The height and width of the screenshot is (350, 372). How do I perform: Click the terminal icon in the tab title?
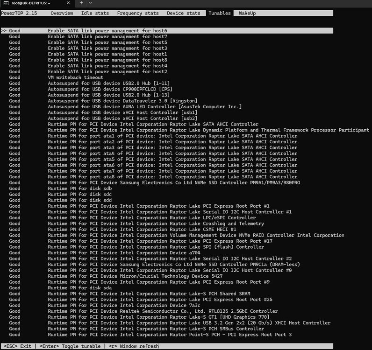[6, 3]
